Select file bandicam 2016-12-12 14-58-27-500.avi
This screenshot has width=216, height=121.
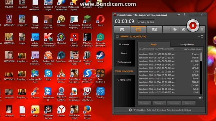click(x=169, y=58)
